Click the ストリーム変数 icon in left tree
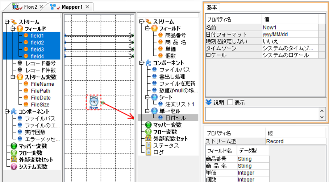 pyautogui.click(x=20, y=77)
